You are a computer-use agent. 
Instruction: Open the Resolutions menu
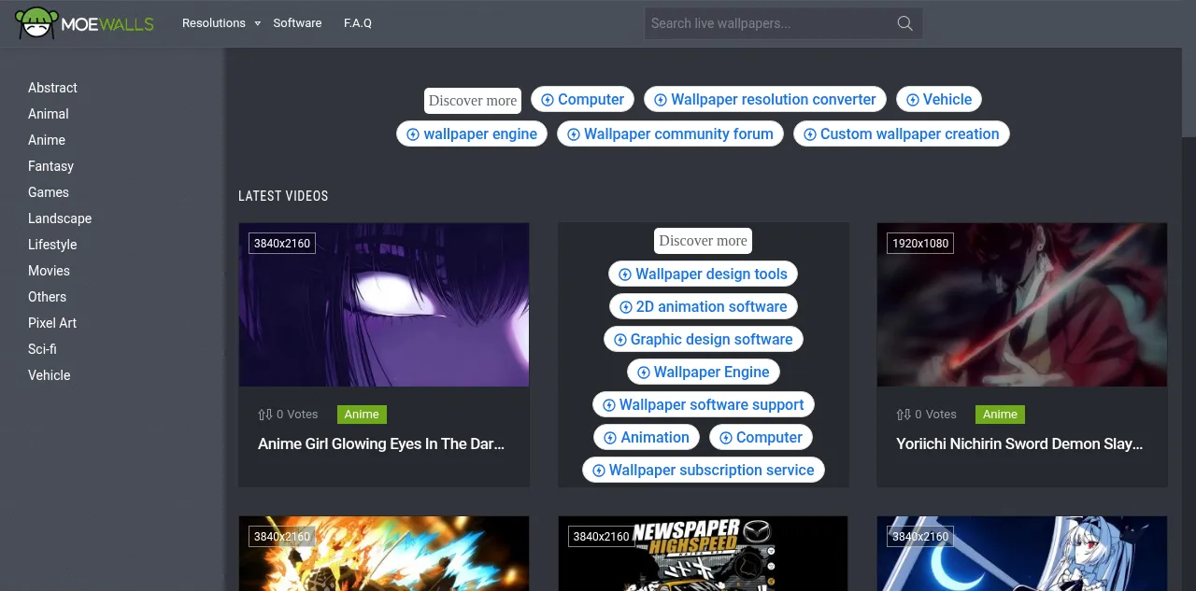pyautogui.click(x=214, y=23)
